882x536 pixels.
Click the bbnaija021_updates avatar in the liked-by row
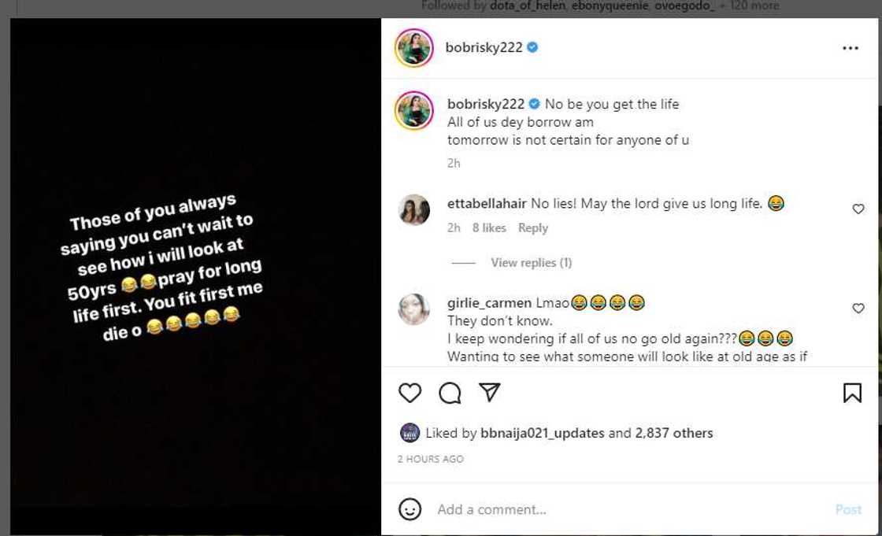(x=411, y=432)
